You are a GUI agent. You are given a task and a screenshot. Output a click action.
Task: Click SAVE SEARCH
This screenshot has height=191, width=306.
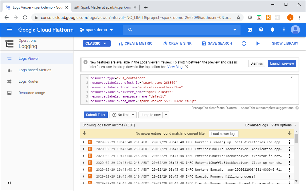click(x=217, y=43)
